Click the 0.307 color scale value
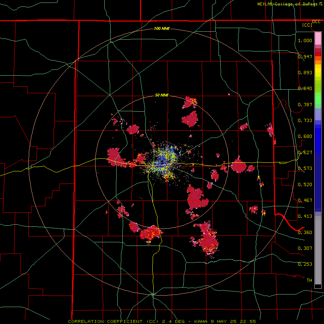Screen dimensions: 324x324 305,248
